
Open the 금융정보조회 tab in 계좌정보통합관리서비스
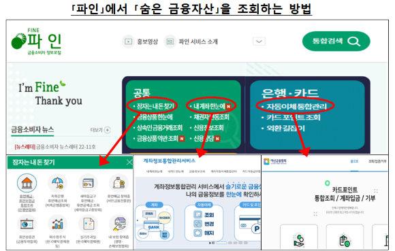[x=197, y=171]
